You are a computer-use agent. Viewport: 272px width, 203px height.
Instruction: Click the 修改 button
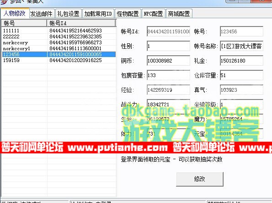[x=200, y=179]
